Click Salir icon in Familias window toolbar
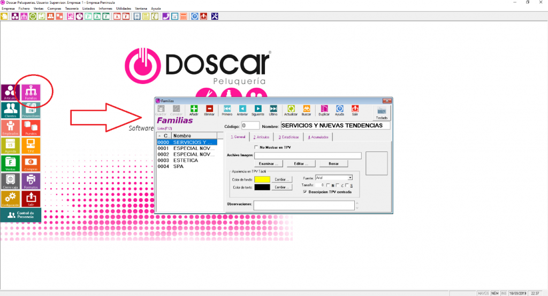Screen dimensions: 548x296 [355, 110]
